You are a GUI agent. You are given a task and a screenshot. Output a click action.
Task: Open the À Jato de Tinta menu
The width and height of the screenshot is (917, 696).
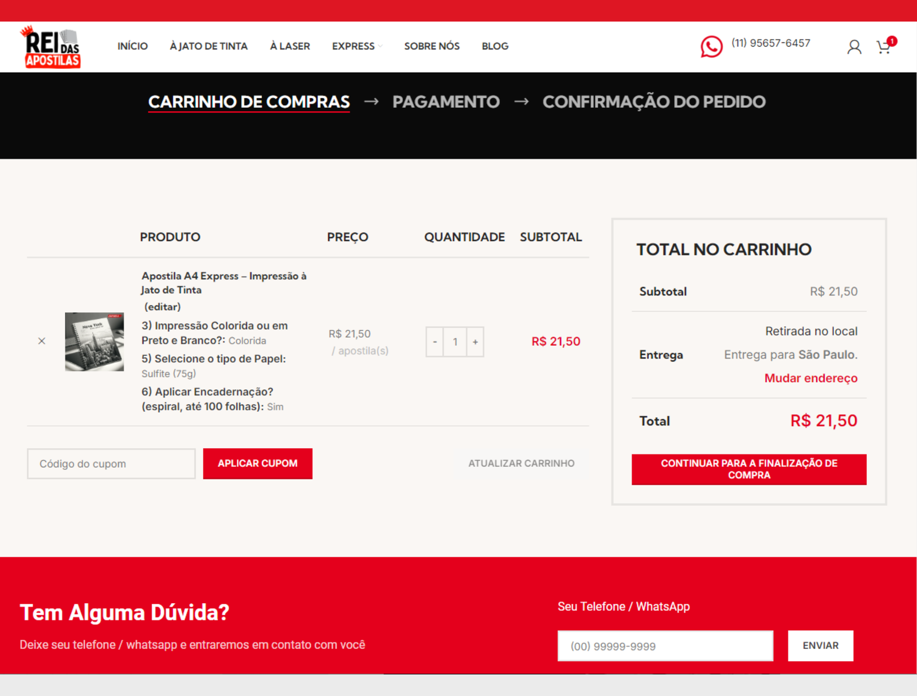[x=209, y=46]
